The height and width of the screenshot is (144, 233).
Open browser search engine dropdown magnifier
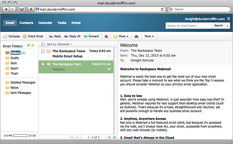pyautogui.click(x=171, y=9)
